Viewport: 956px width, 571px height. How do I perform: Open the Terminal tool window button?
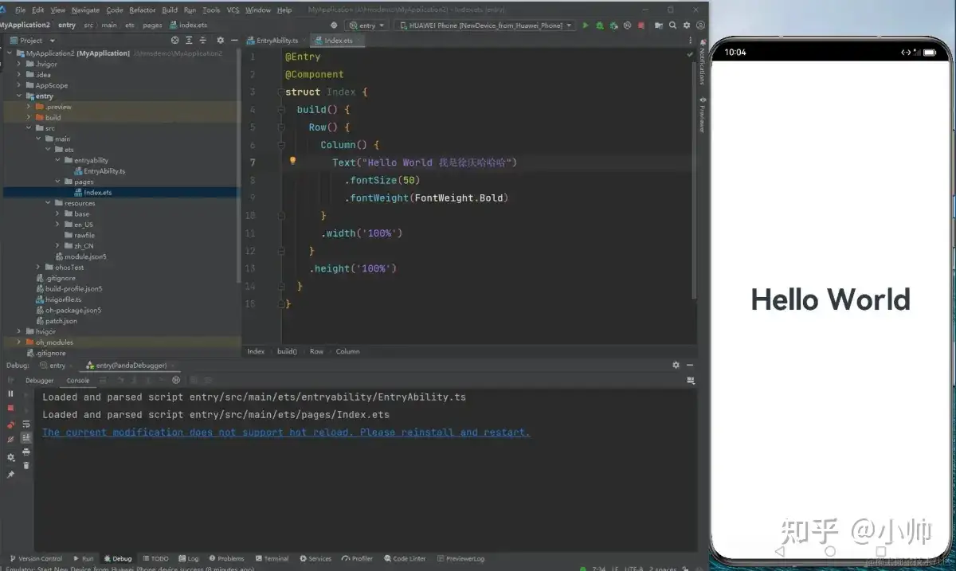point(272,558)
